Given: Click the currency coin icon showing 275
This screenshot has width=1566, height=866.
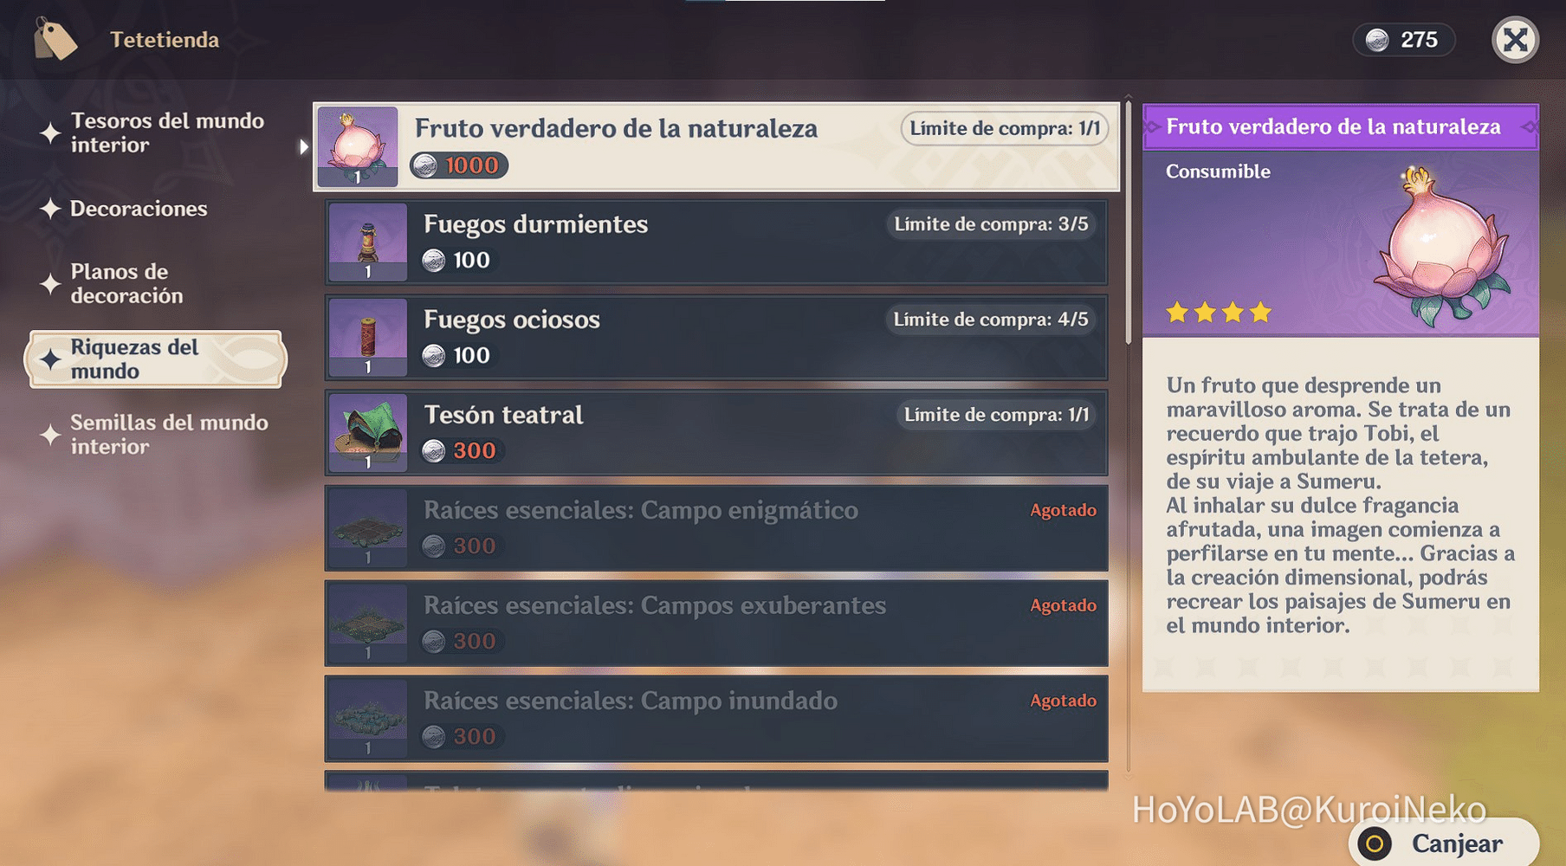Looking at the screenshot, I should pyautogui.click(x=1378, y=40).
